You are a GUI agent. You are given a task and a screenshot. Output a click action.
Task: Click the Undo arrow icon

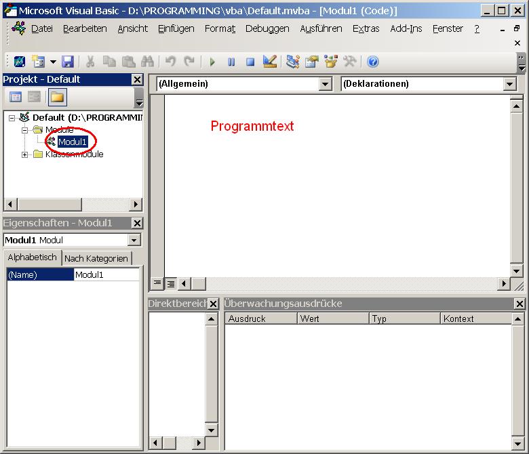click(x=170, y=62)
